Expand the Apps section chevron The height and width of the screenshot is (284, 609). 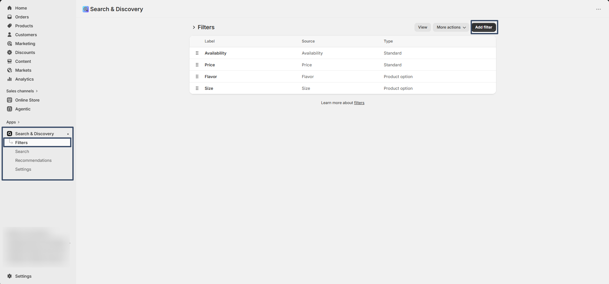tap(19, 122)
